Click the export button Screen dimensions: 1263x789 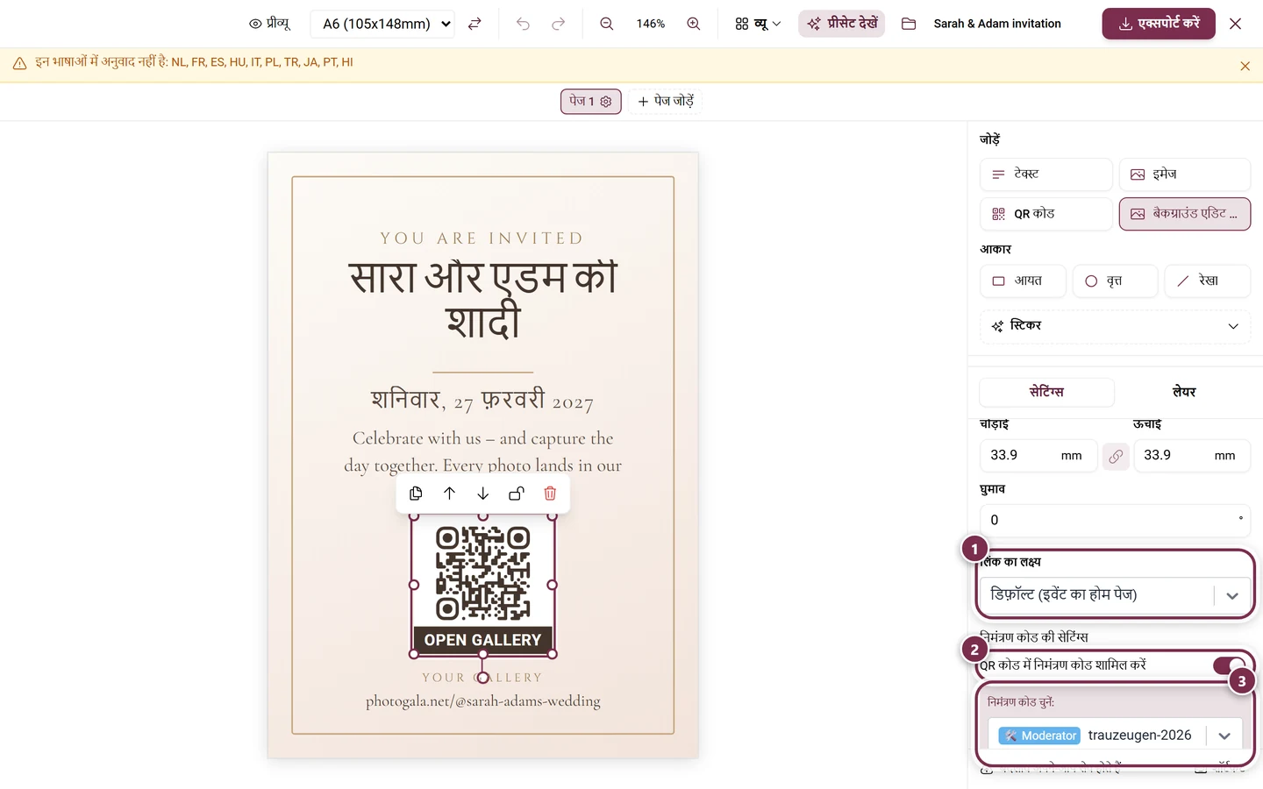pyautogui.click(x=1159, y=24)
